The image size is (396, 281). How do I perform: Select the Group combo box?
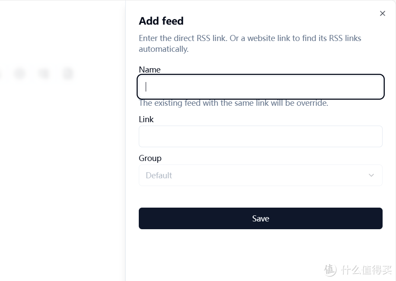click(x=260, y=175)
